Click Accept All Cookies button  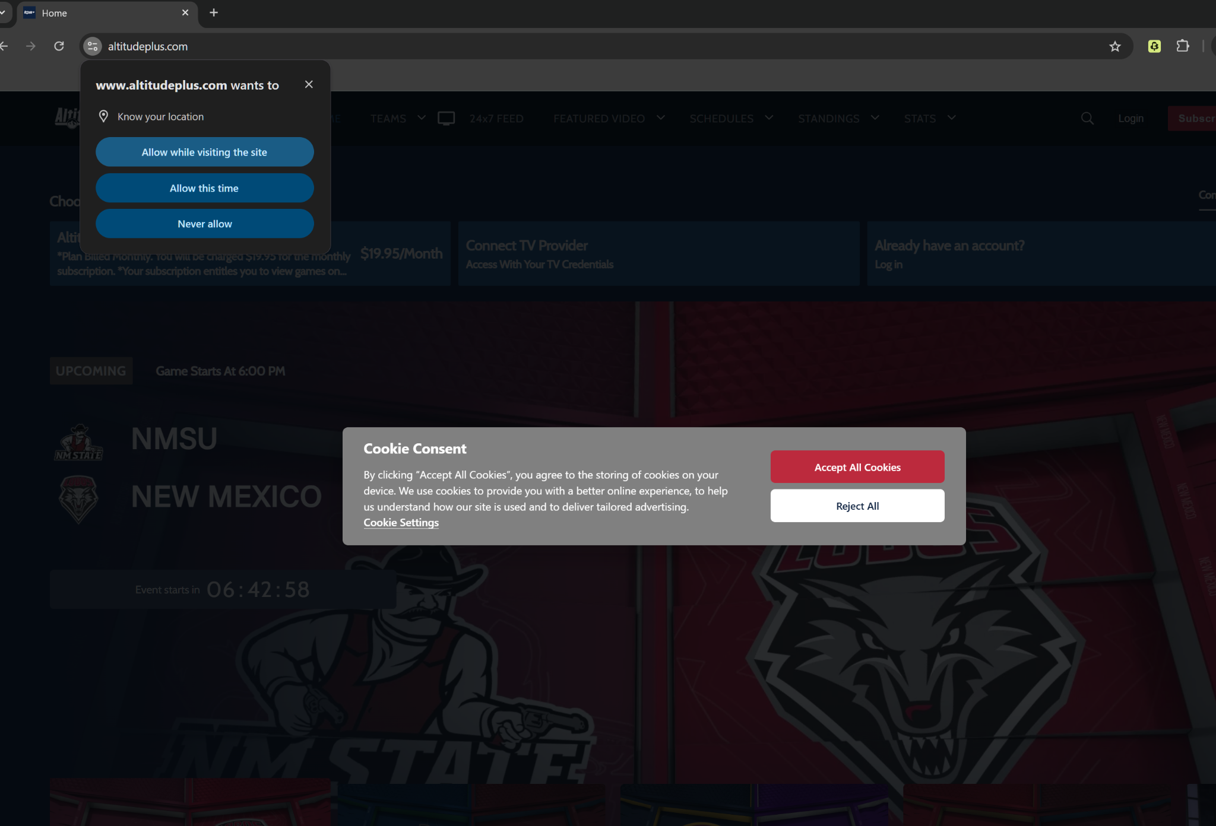point(857,467)
